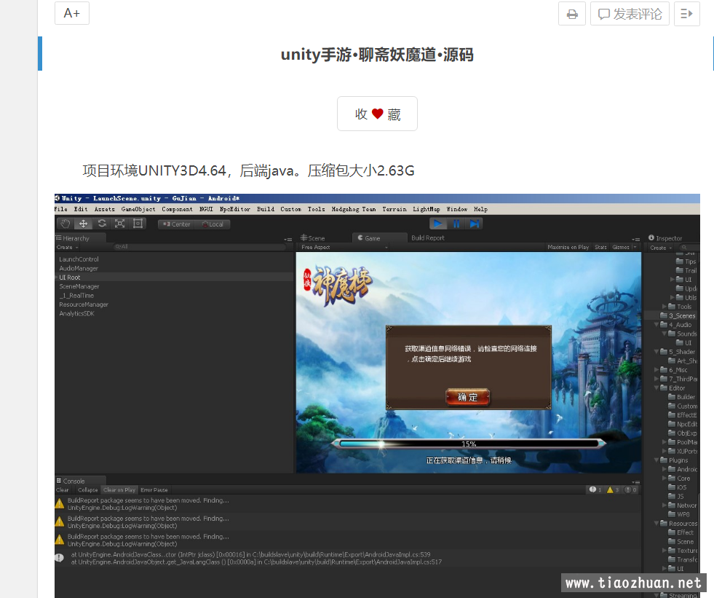Switch to the Scene tab

tap(313, 238)
